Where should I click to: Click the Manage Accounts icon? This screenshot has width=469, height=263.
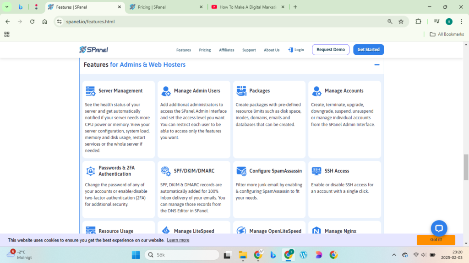[316, 91]
